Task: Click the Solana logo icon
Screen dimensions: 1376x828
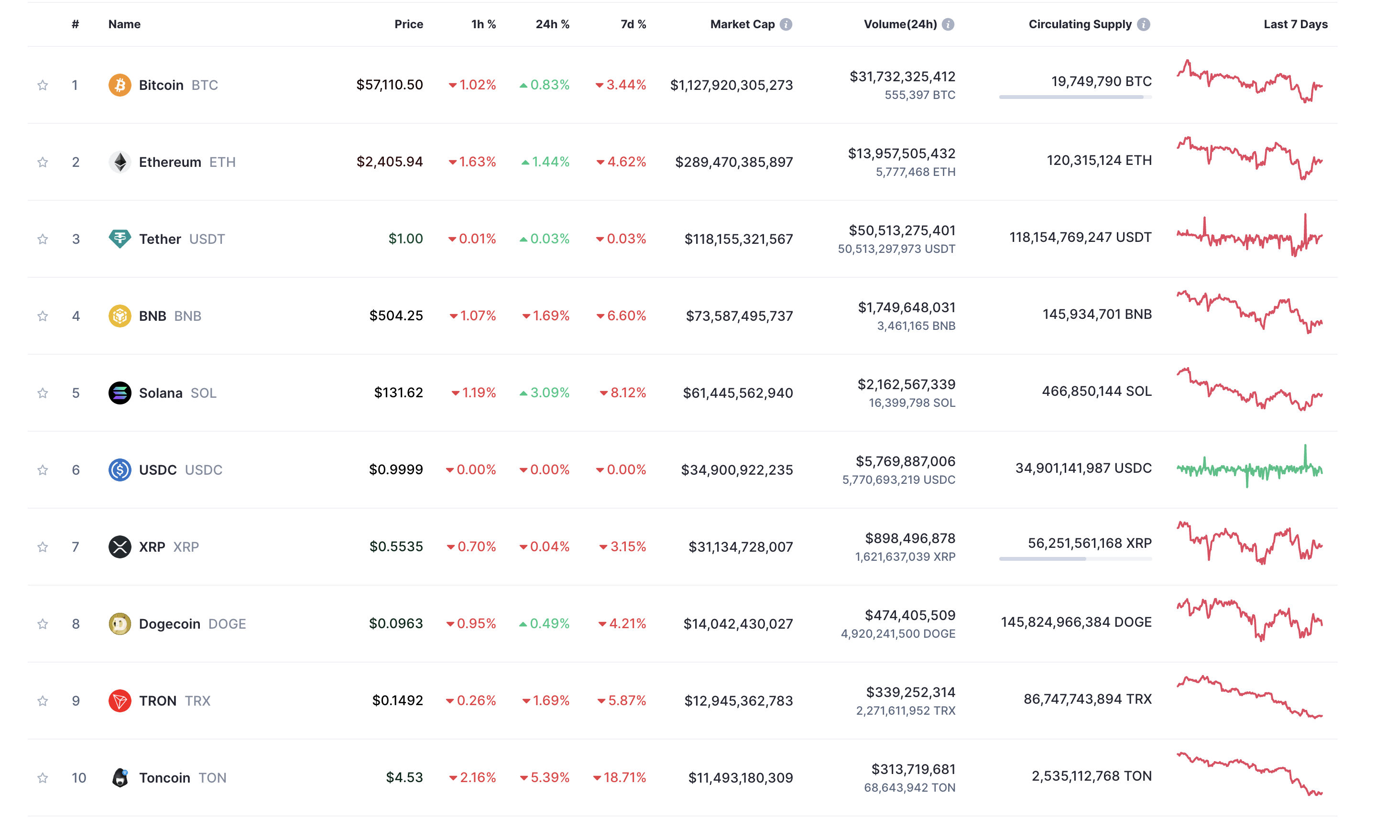Action: pyautogui.click(x=120, y=393)
